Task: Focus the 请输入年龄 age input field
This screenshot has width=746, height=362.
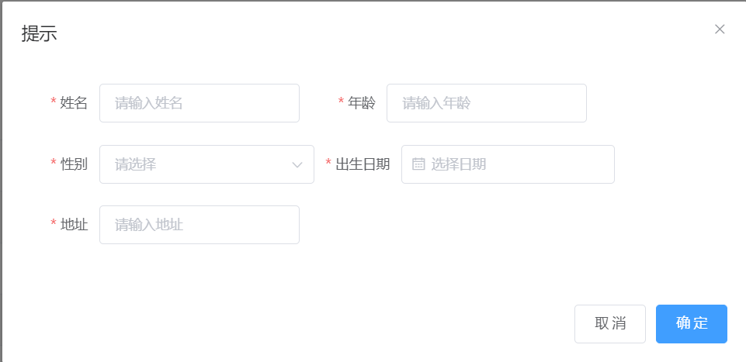Action: [487, 103]
